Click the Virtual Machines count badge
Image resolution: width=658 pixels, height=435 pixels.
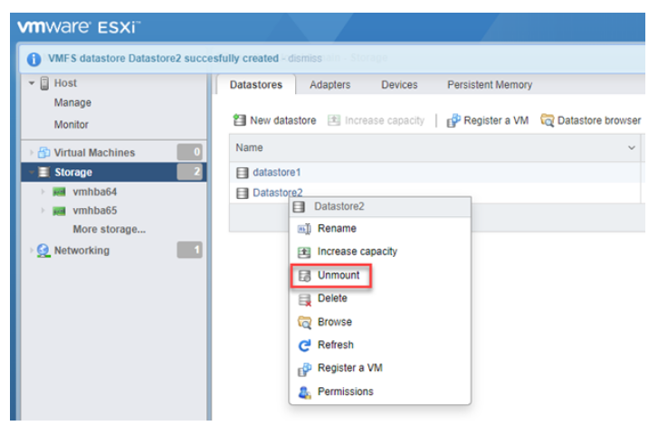tap(190, 152)
